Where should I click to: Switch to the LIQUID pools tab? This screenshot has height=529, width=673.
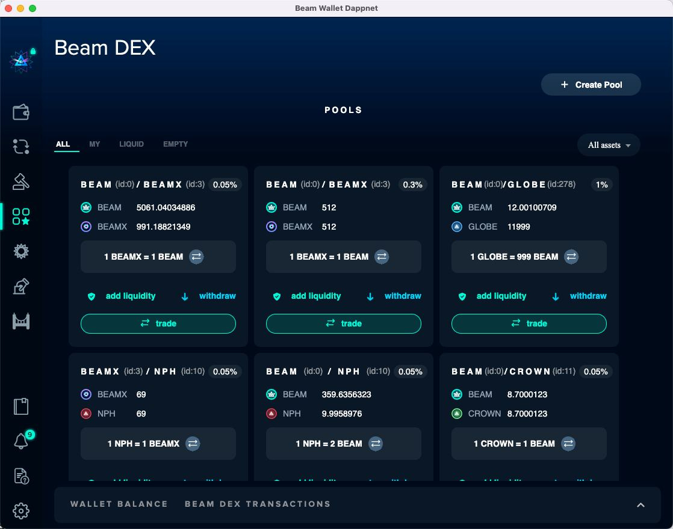click(131, 144)
